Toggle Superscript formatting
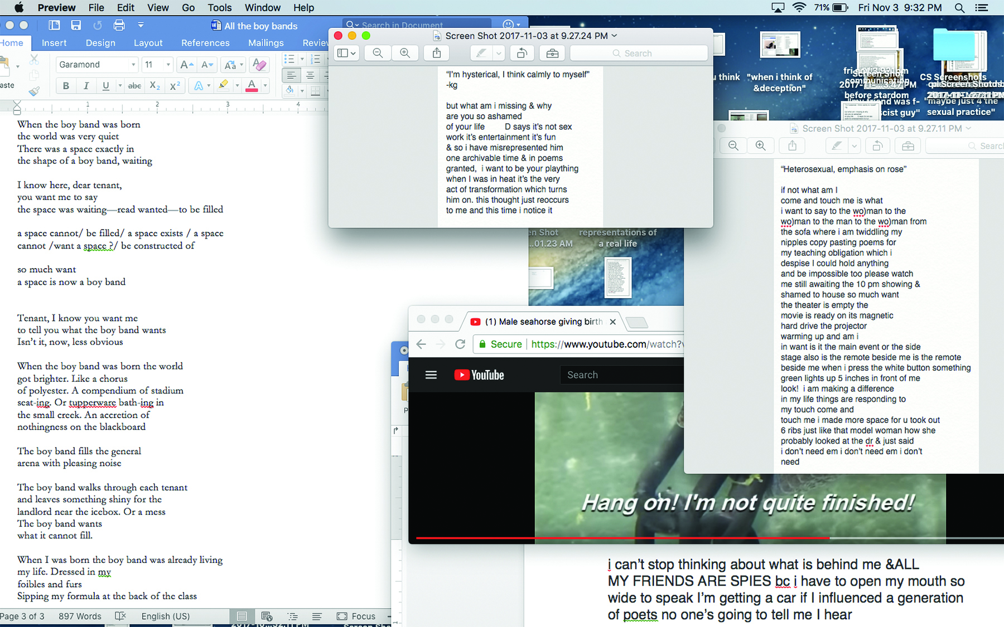The height and width of the screenshot is (627, 1004). (175, 86)
